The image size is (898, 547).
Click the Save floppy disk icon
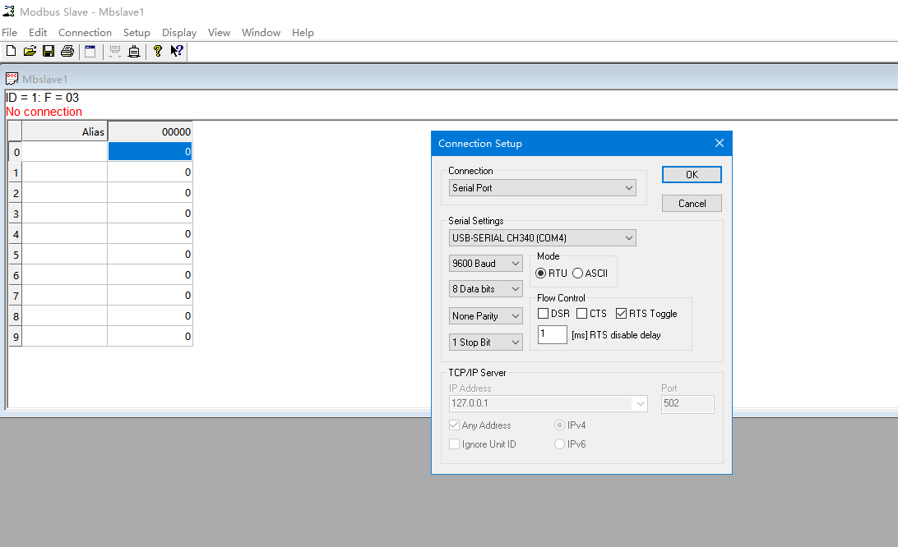pos(49,51)
